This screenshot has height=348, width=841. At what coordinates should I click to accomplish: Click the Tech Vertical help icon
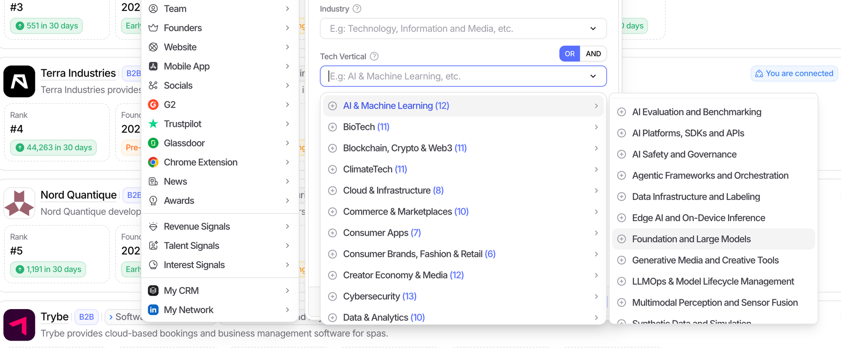pyautogui.click(x=374, y=56)
